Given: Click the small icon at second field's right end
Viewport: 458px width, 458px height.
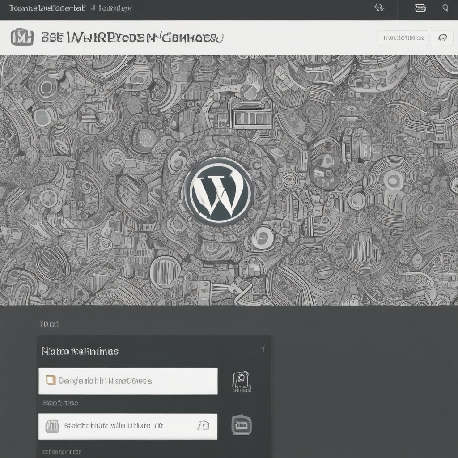Looking at the screenshot, I should (x=203, y=425).
